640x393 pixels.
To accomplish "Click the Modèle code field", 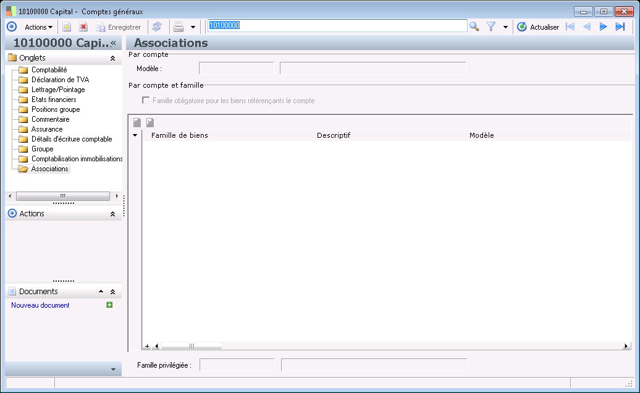I will click(x=237, y=68).
